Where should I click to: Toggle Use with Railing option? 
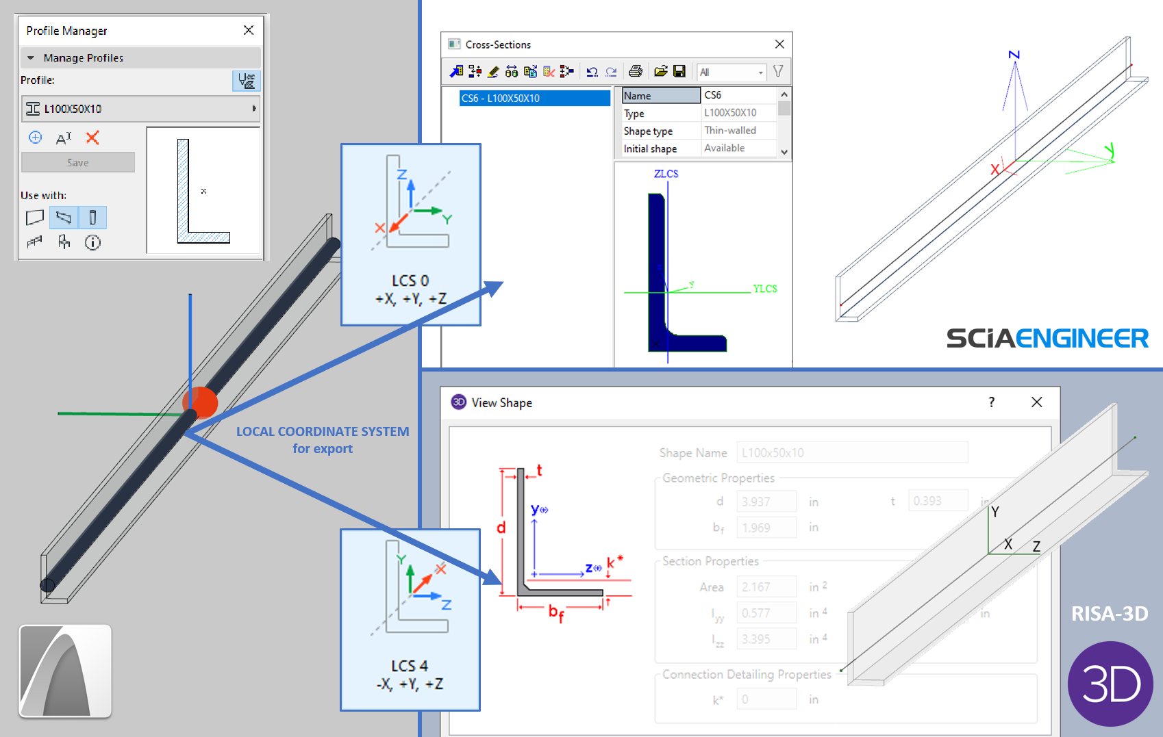[x=35, y=242]
